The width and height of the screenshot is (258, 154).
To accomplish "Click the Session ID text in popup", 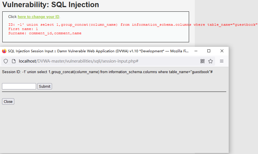I will click(107, 72).
